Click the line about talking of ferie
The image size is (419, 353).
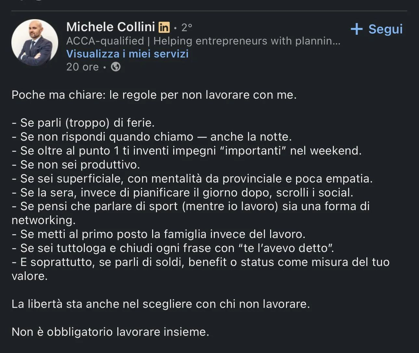tap(83, 123)
